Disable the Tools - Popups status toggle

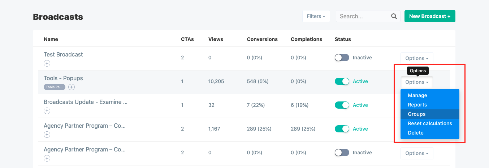(342, 81)
